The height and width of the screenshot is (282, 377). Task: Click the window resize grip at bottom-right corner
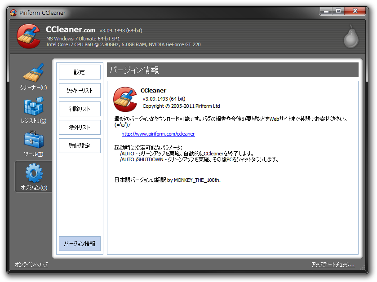363,267
